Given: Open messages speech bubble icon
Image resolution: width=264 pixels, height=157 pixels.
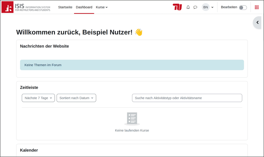Looking at the screenshot, I should point(195,7).
